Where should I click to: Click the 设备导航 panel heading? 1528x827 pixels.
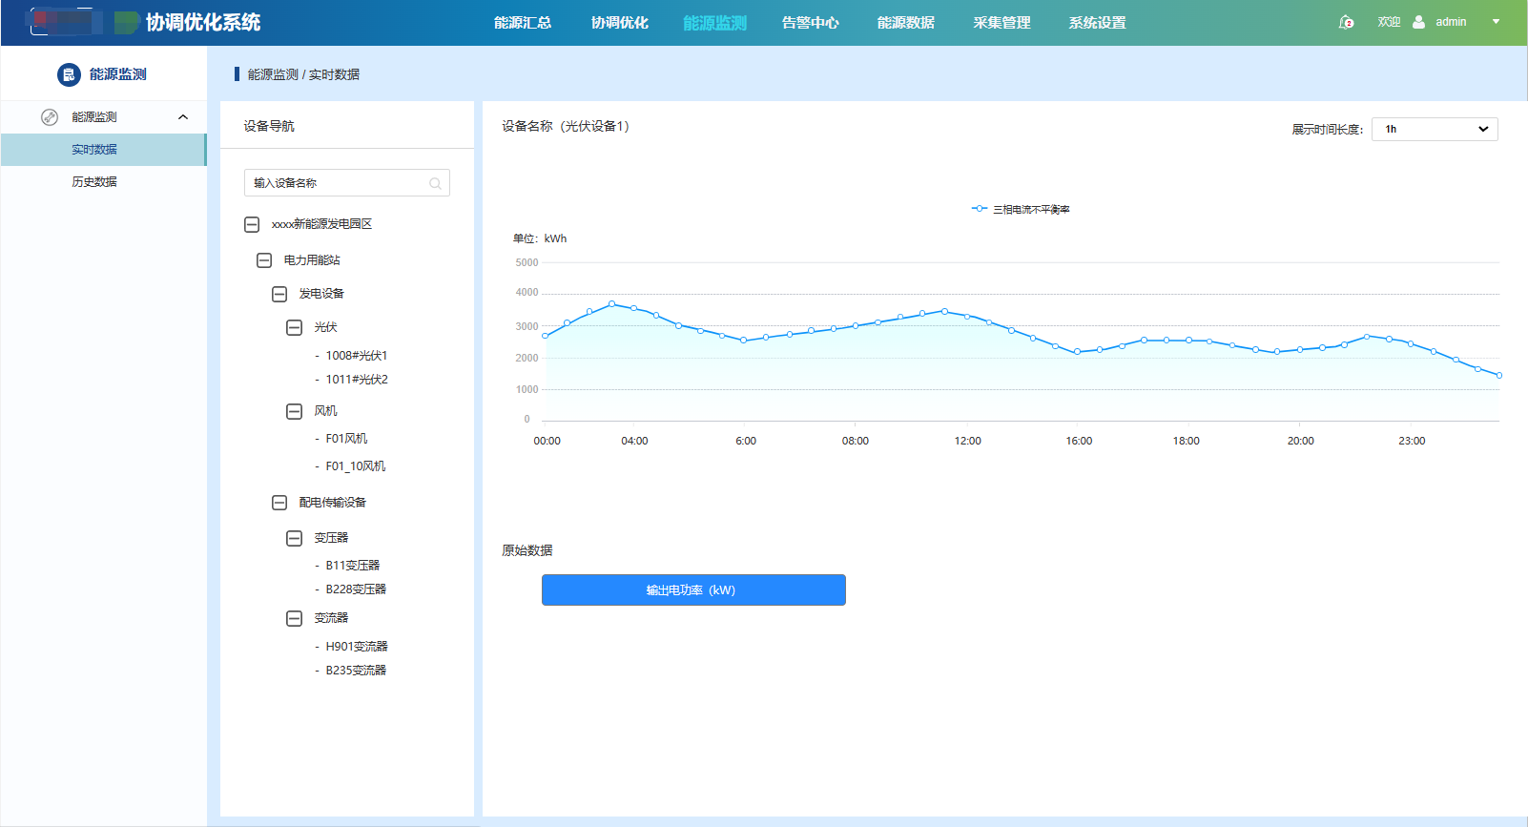pos(269,126)
